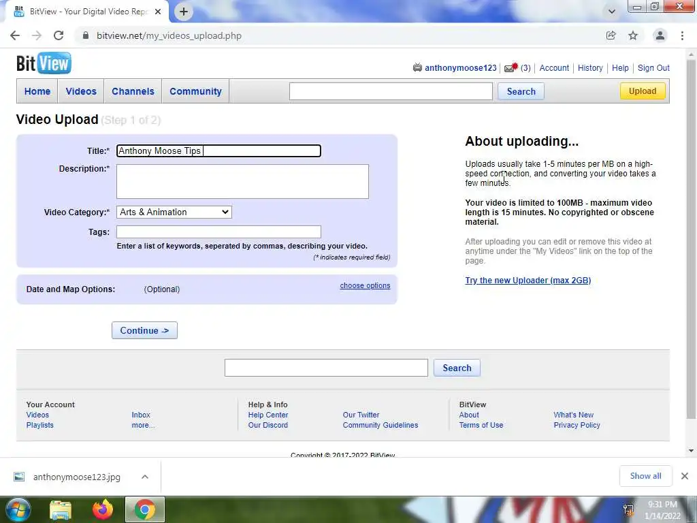This screenshot has width=697, height=523.
Task: Click the Our Twitter link
Action: tap(361, 415)
